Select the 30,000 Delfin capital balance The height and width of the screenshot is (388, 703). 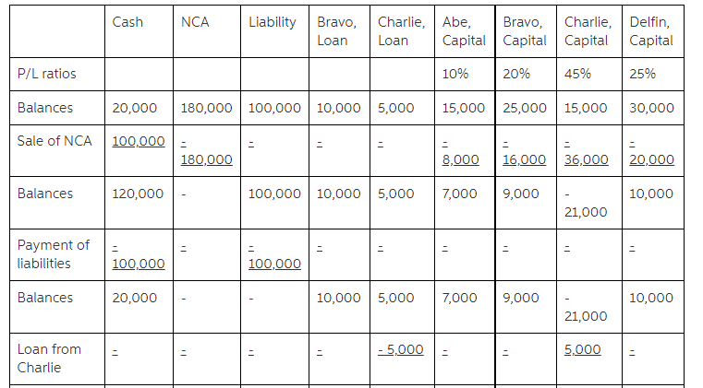tap(651, 108)
